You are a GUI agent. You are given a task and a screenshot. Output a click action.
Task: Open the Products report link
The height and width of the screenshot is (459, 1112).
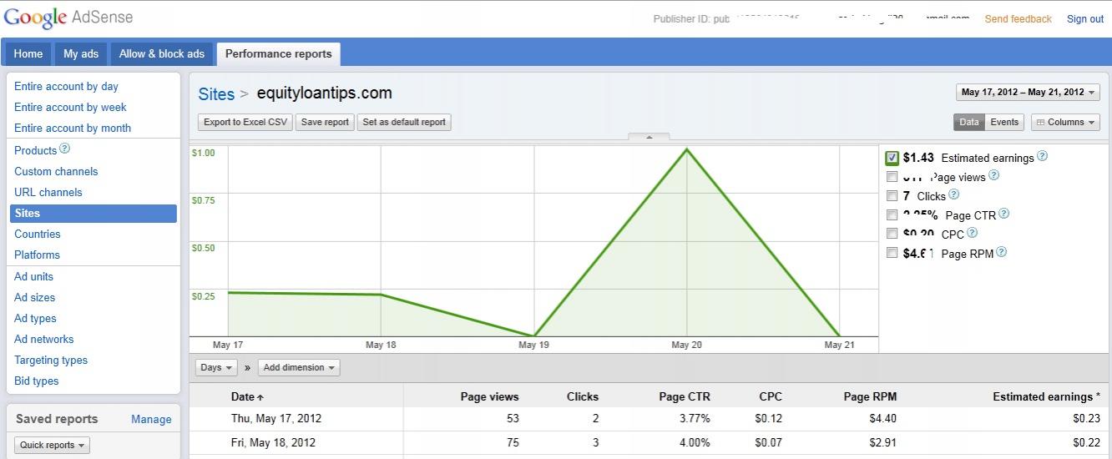pyautogui.click(x=36, y=150)
